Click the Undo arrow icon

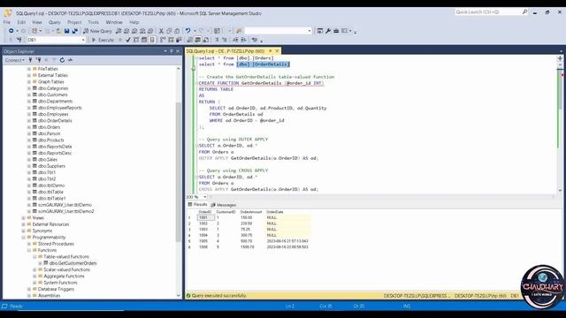click(187, 31)
